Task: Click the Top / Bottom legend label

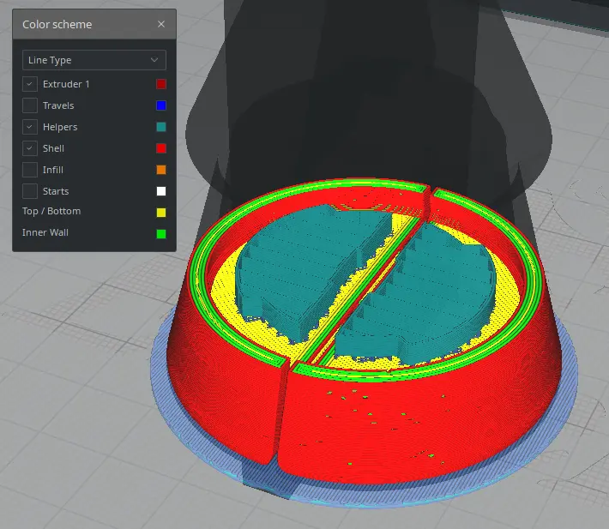Action: (51, 211)
